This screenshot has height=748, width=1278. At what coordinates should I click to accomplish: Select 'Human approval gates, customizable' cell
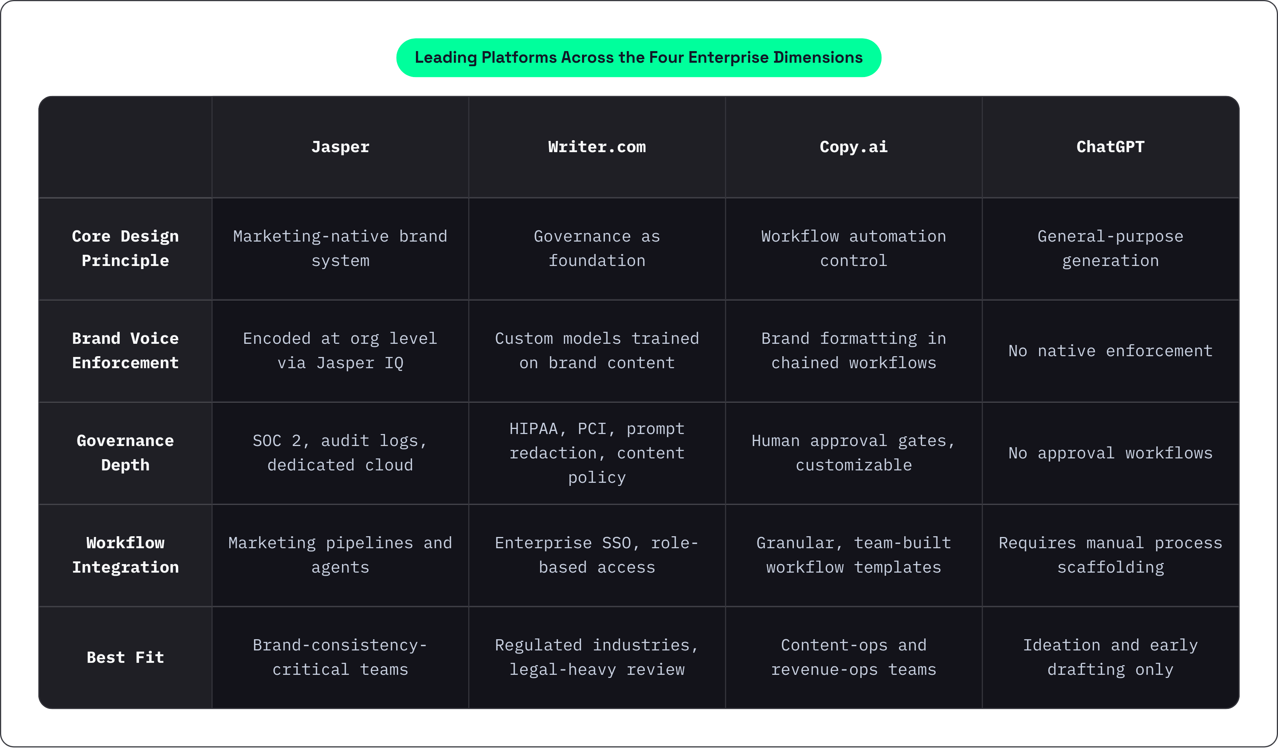click(854, 453)
